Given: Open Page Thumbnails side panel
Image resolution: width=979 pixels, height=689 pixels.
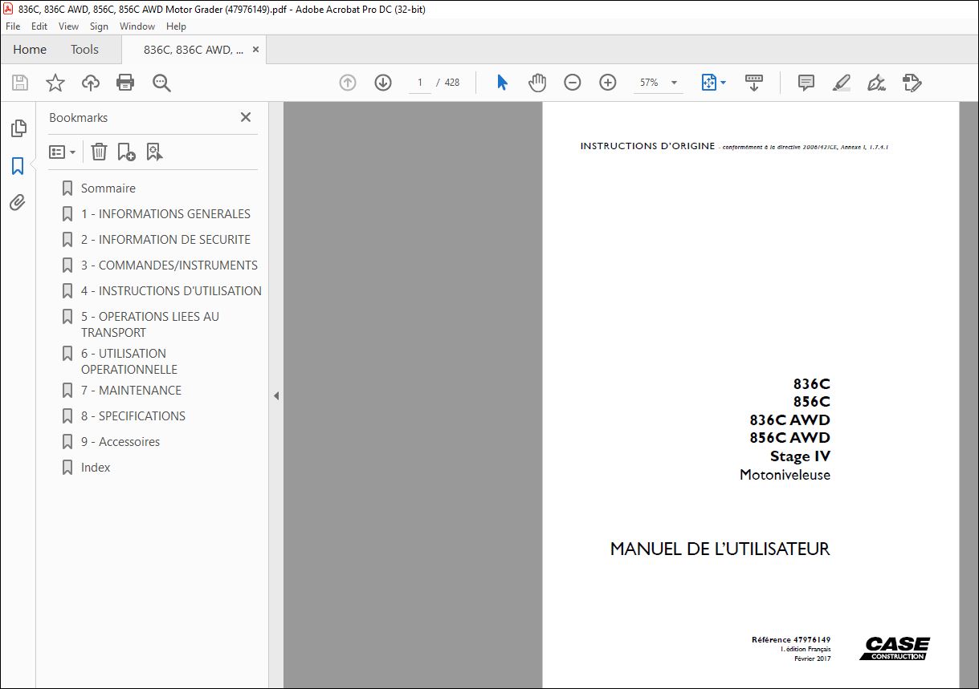Looking at the screenshot, I should (x=18, y=128).
